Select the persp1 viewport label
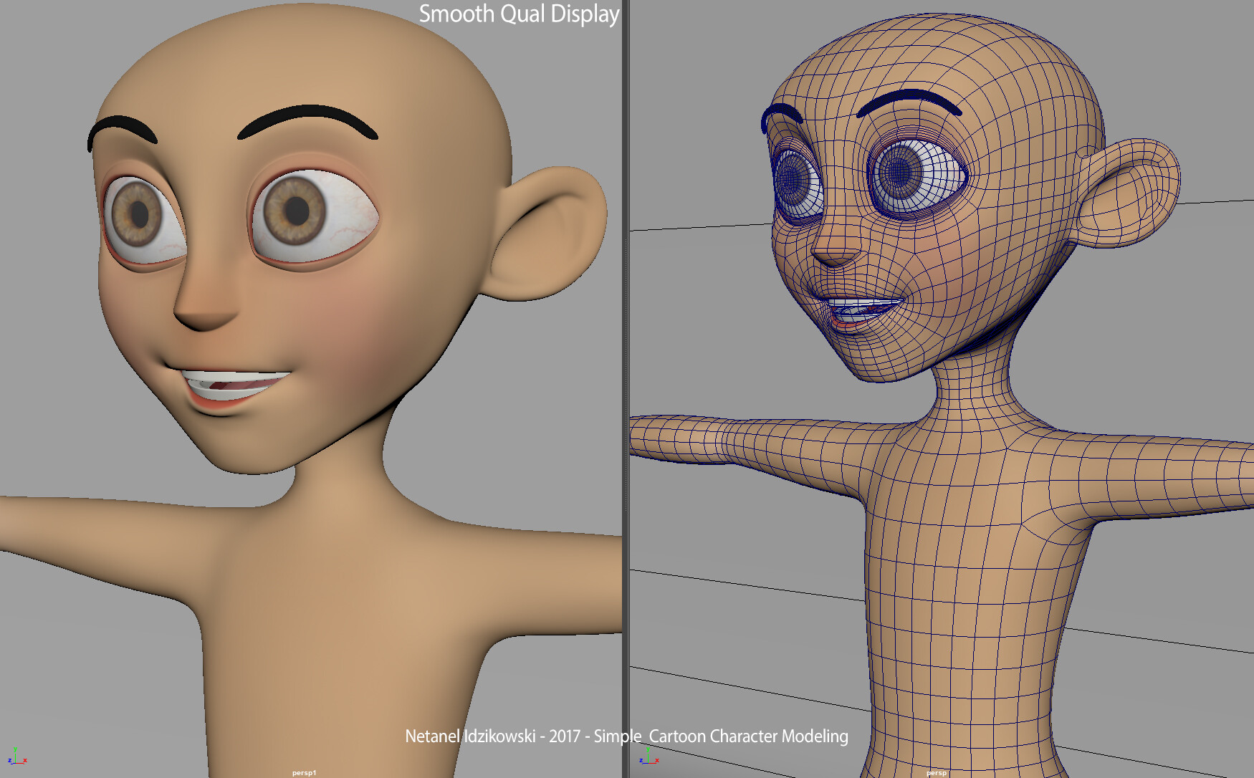 tap(304, 772)
